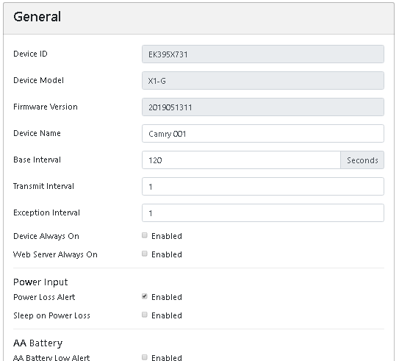Enable the Sleep on Power Loss checkbox

145,315
